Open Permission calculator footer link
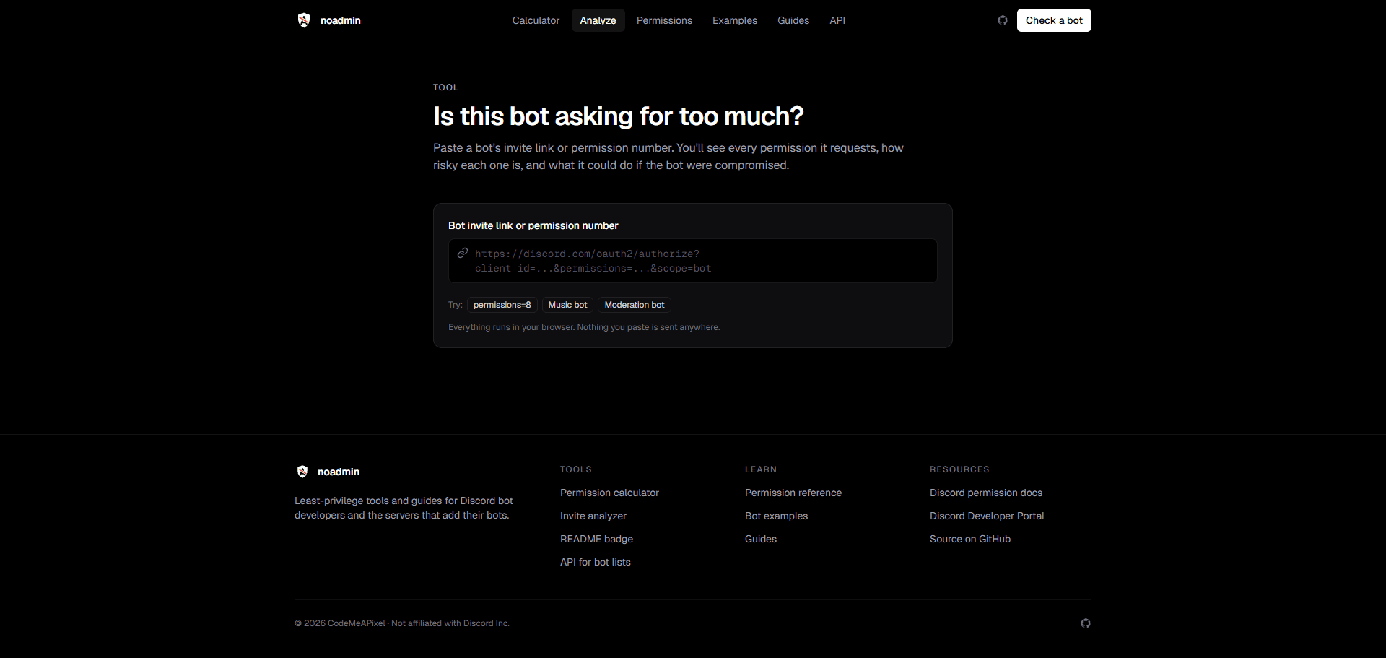Viewport: 1386px width, 658px height. [609, 493]
